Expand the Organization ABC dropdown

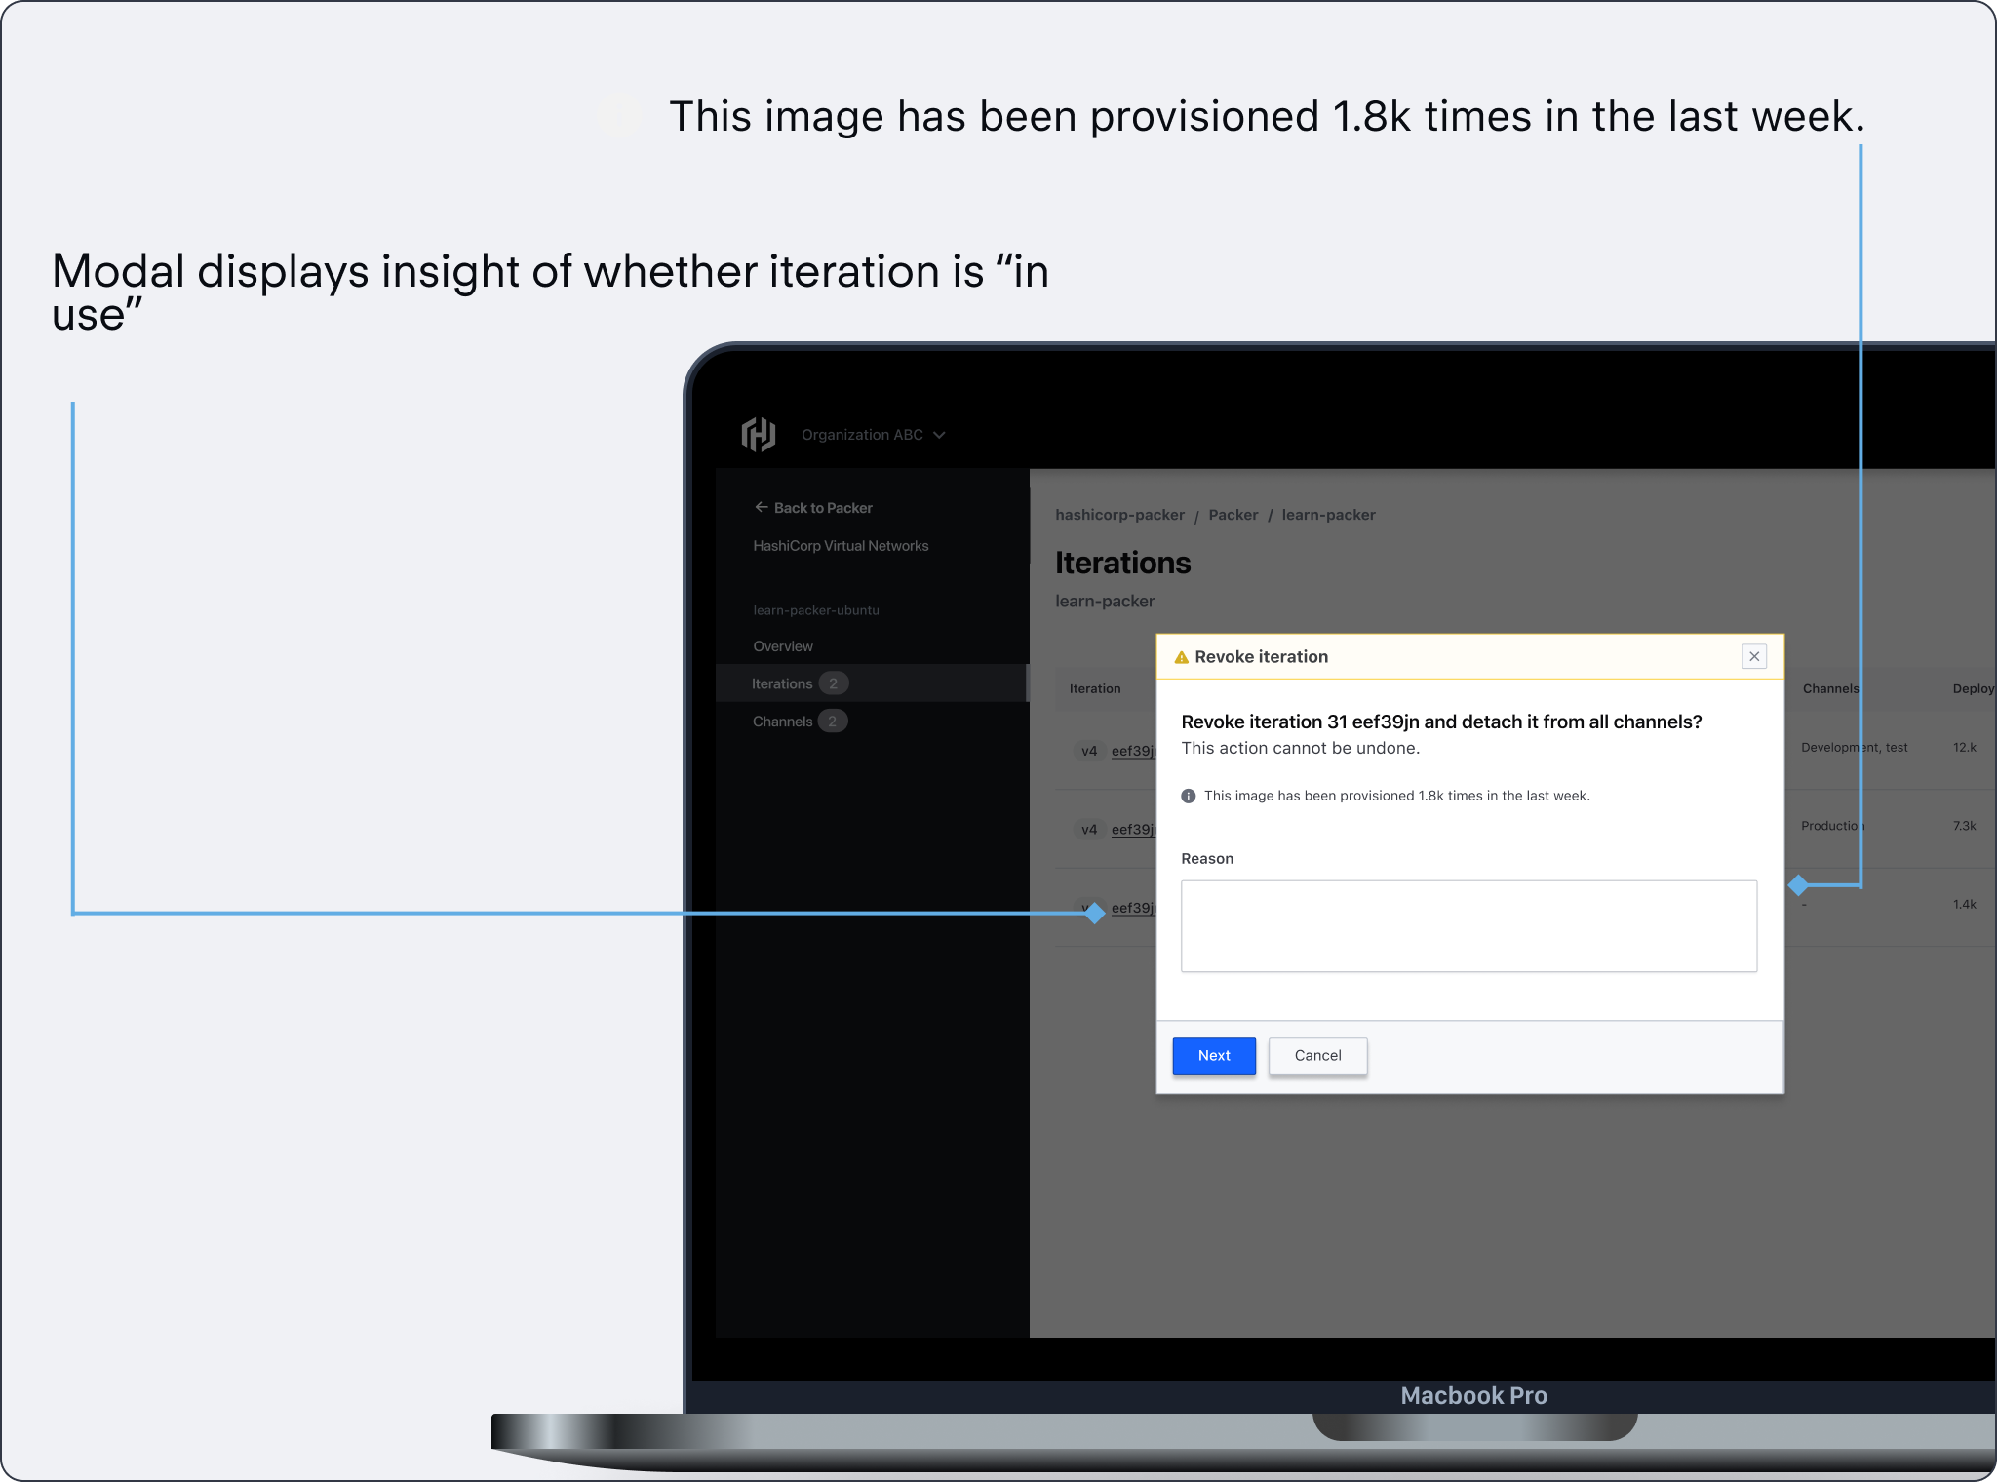click(x=873, y=435)
